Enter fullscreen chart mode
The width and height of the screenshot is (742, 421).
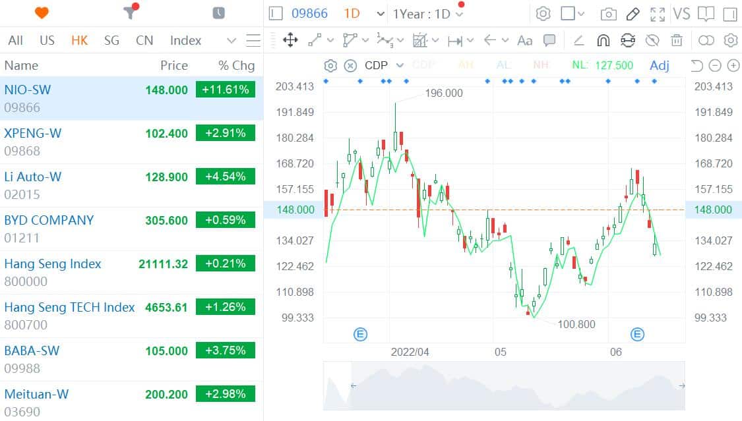656,12
